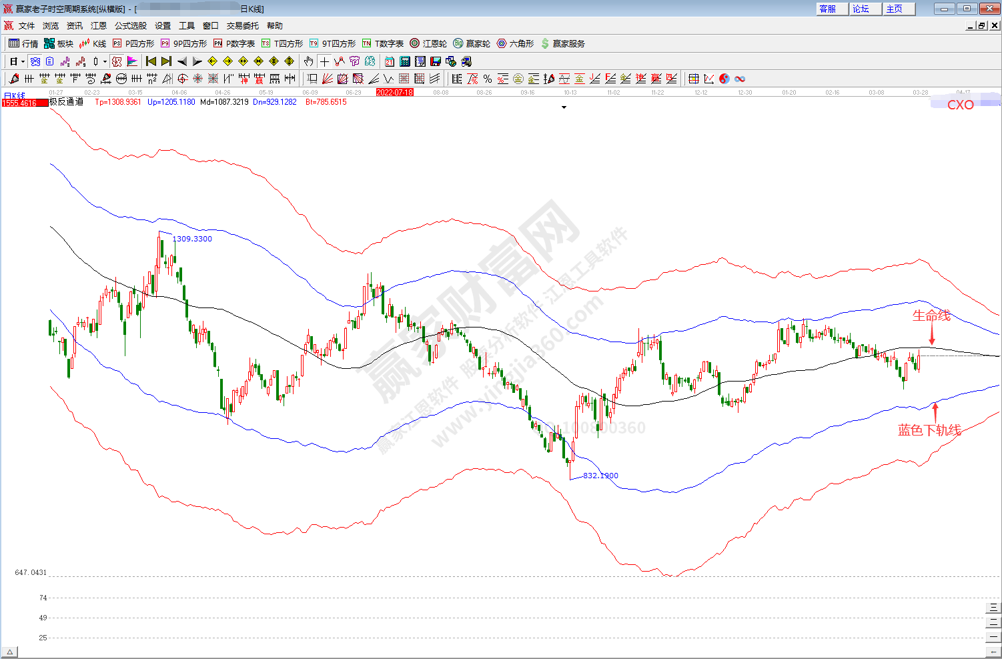Open the candlestick style dropdown arrow

pyautogui.click(x=105, y=61)
